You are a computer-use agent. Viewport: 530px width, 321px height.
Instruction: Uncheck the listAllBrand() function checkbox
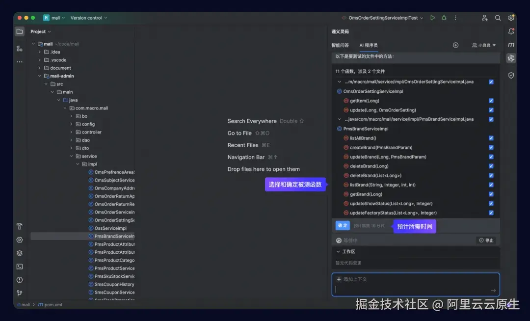tap(491, 138)
